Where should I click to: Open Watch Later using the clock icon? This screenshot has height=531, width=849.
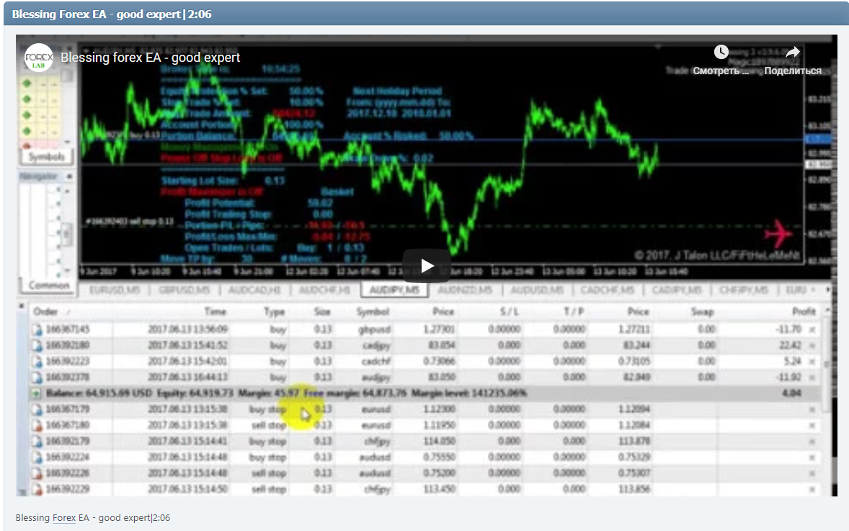coord(721,52)
